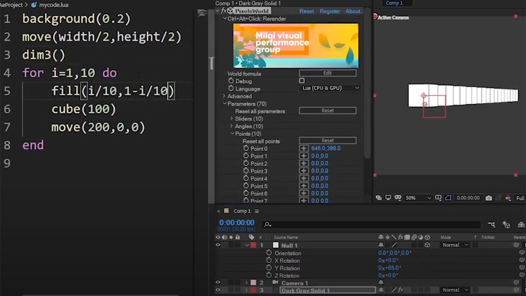Click the Draft 3D cube icon in timeline
The width and height of the screenshot is (526, 296).
[x=506, y=224]
